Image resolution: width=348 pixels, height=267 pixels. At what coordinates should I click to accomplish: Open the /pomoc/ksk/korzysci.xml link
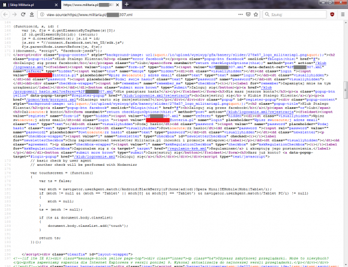(x=51, y=100)
